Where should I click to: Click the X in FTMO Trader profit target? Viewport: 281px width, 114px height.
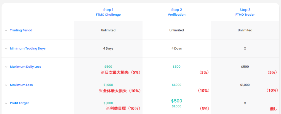coord(245,103)
